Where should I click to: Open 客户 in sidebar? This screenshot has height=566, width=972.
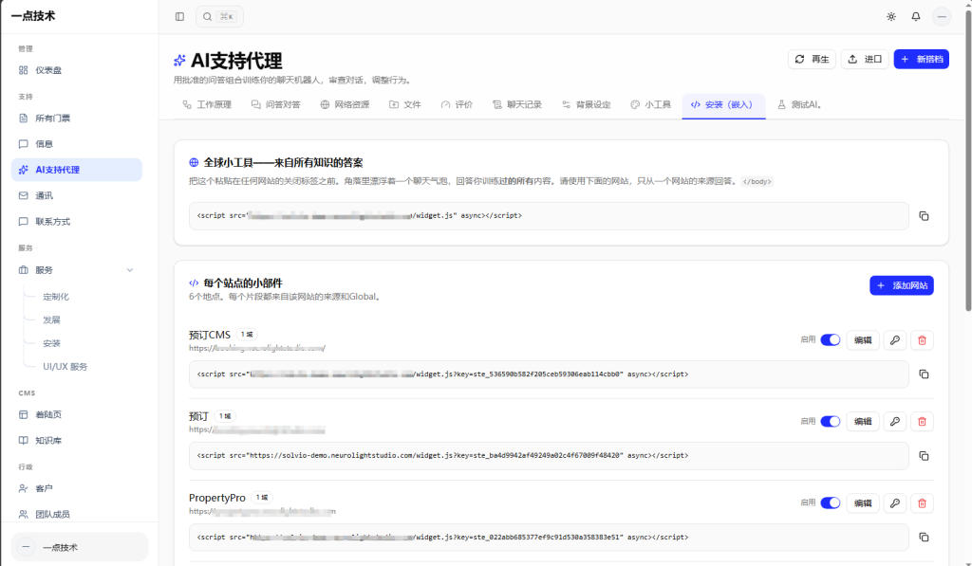(76, 488)
